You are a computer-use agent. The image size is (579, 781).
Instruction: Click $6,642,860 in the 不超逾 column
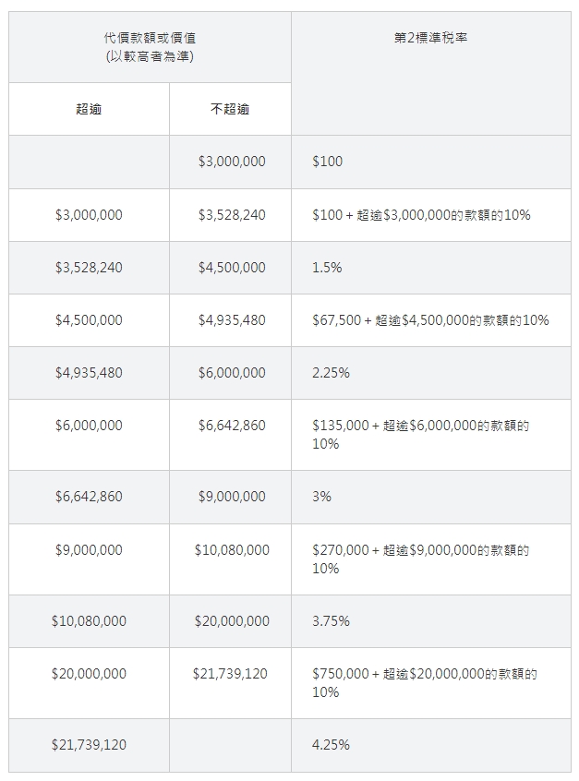tap(232, 426)
